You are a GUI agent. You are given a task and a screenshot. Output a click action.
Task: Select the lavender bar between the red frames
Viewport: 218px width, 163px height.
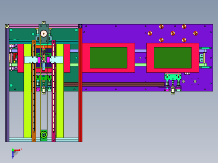pos(140,51)
